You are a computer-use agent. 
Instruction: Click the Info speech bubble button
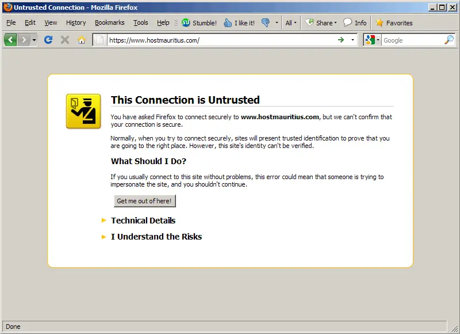tap(355, 22)
